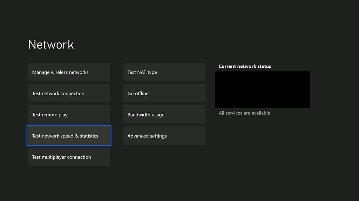Enter advanced network configuration
The width and height of the screenshot is (359, 201).
(164, 136)
